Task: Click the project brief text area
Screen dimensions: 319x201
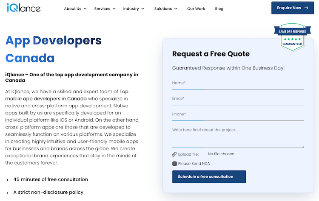Action: [238, 136]
